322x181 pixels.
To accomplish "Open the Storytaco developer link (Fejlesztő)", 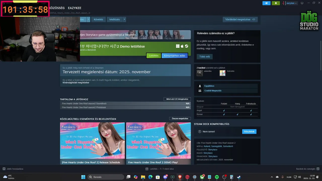I will click(213, 150).
